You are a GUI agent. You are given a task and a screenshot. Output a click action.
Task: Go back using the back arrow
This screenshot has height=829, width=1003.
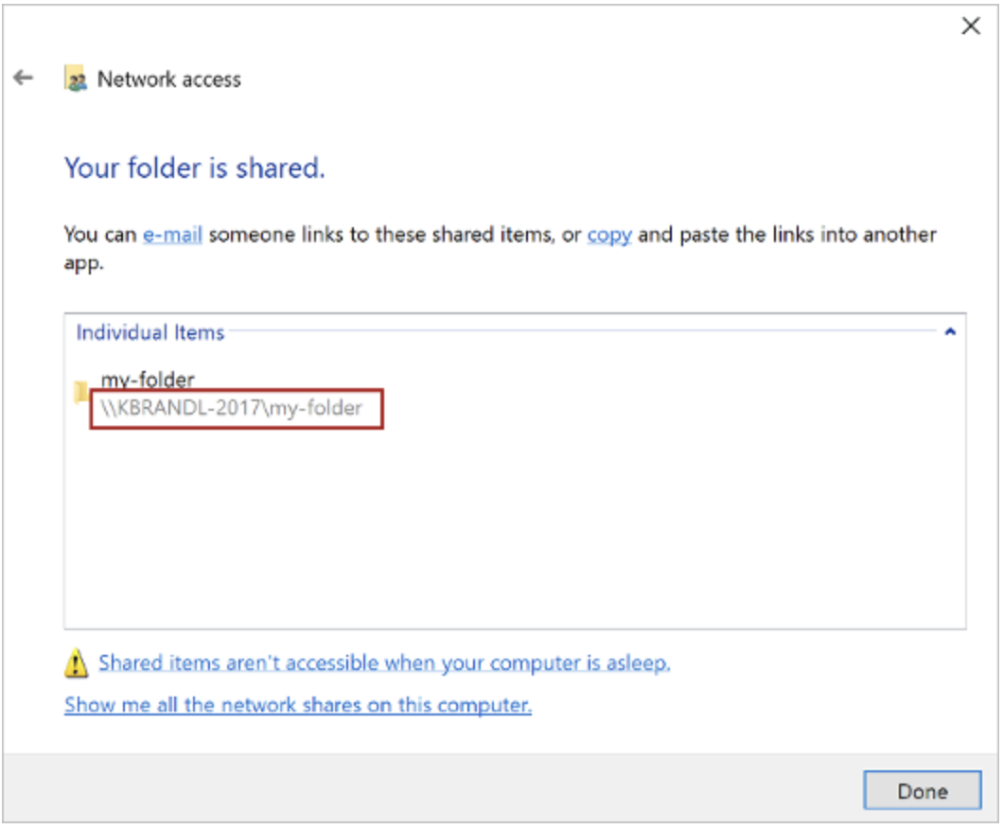[24, 79]
